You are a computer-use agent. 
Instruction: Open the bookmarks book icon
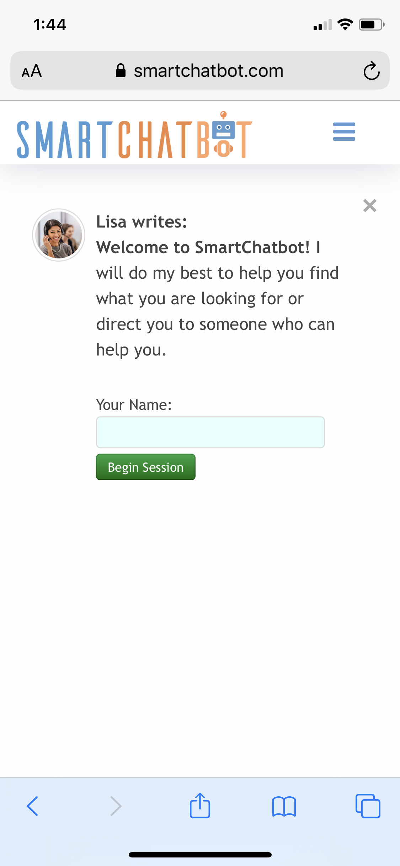[284, 806]
